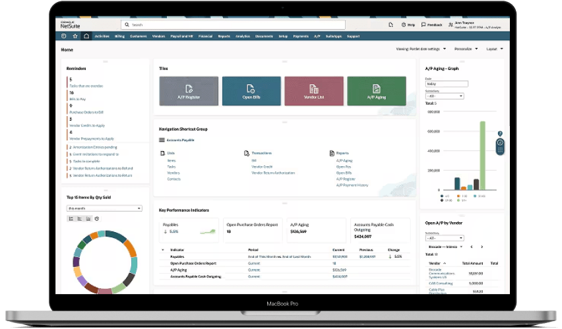
Task: Open the Vendors menu
Action: tap(159, 36)
